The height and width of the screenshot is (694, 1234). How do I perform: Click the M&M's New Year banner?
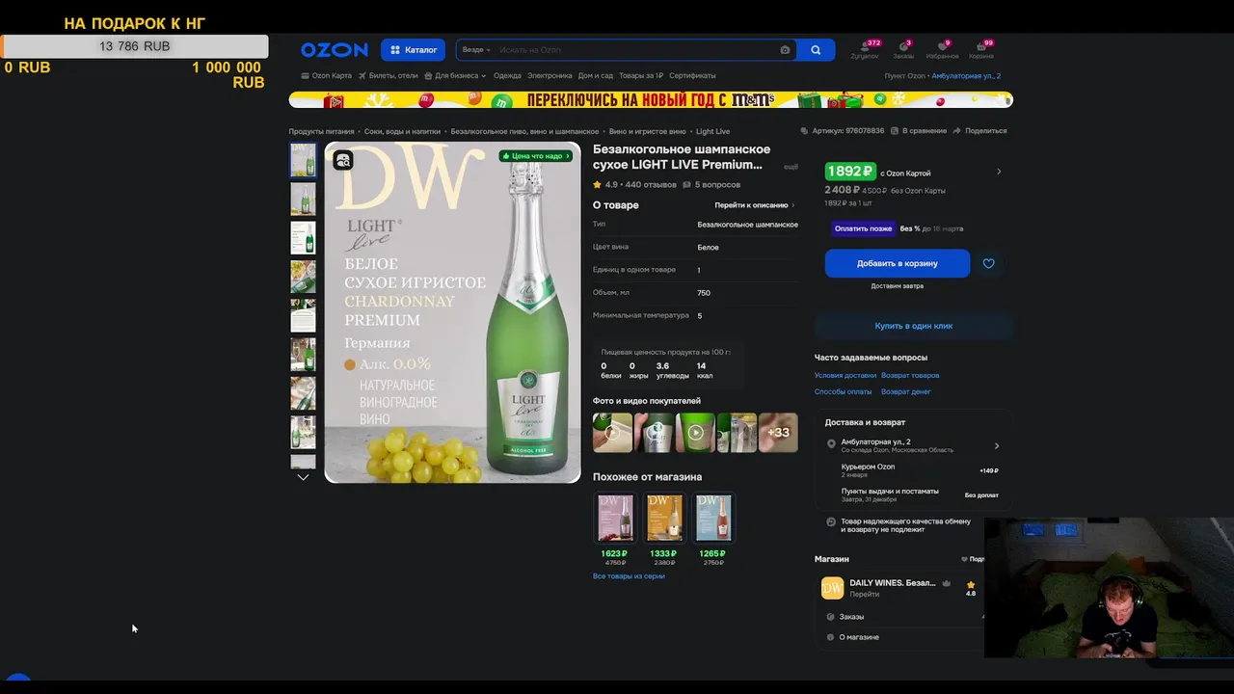pyautogui.click(x=651, y=99)
